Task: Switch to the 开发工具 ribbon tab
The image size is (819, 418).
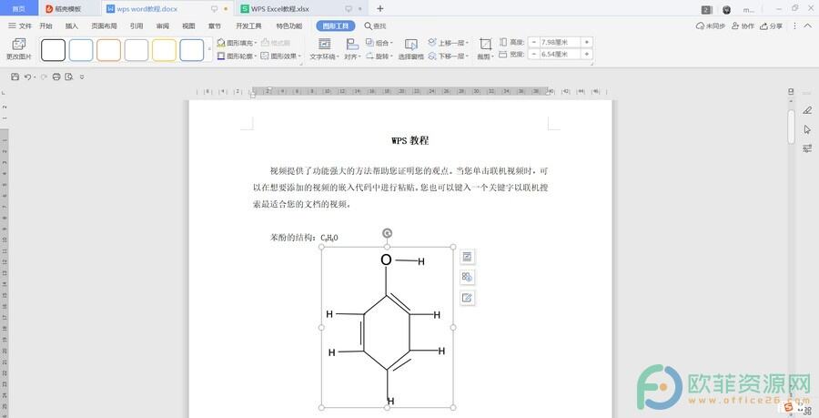Action: point(248,25)
